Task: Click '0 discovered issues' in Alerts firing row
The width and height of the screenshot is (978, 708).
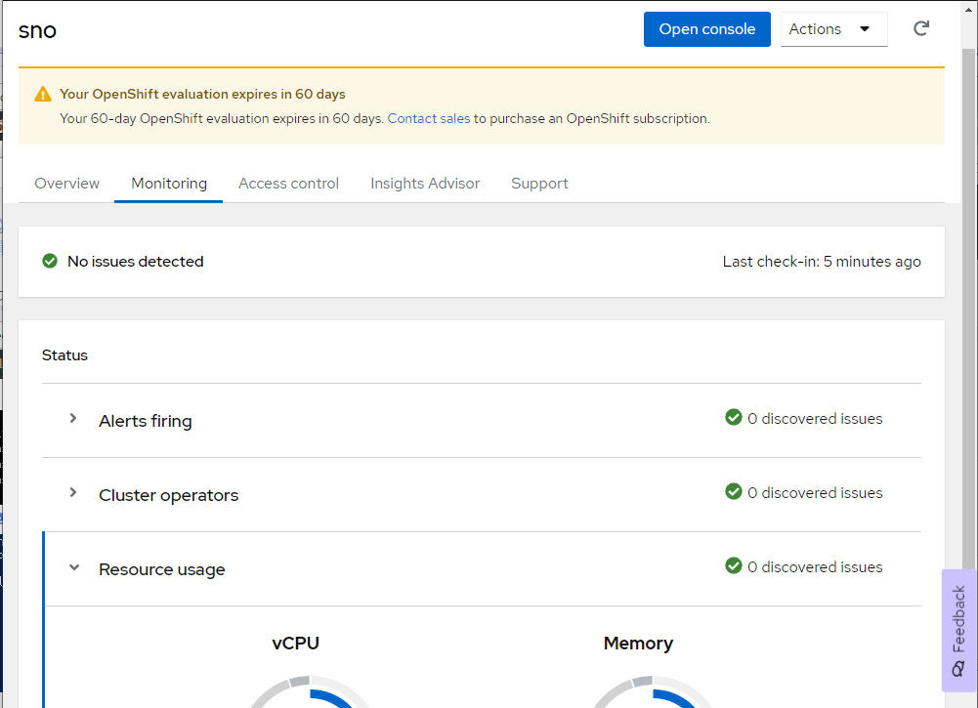Action: (815, 419)
